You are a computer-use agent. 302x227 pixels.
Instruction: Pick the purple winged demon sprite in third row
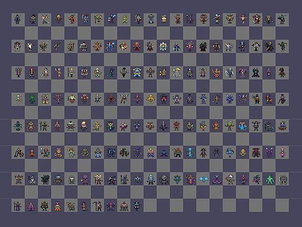[x=242, y=73]
